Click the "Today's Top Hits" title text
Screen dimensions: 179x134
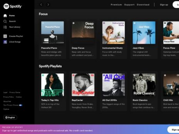[50, 100]
